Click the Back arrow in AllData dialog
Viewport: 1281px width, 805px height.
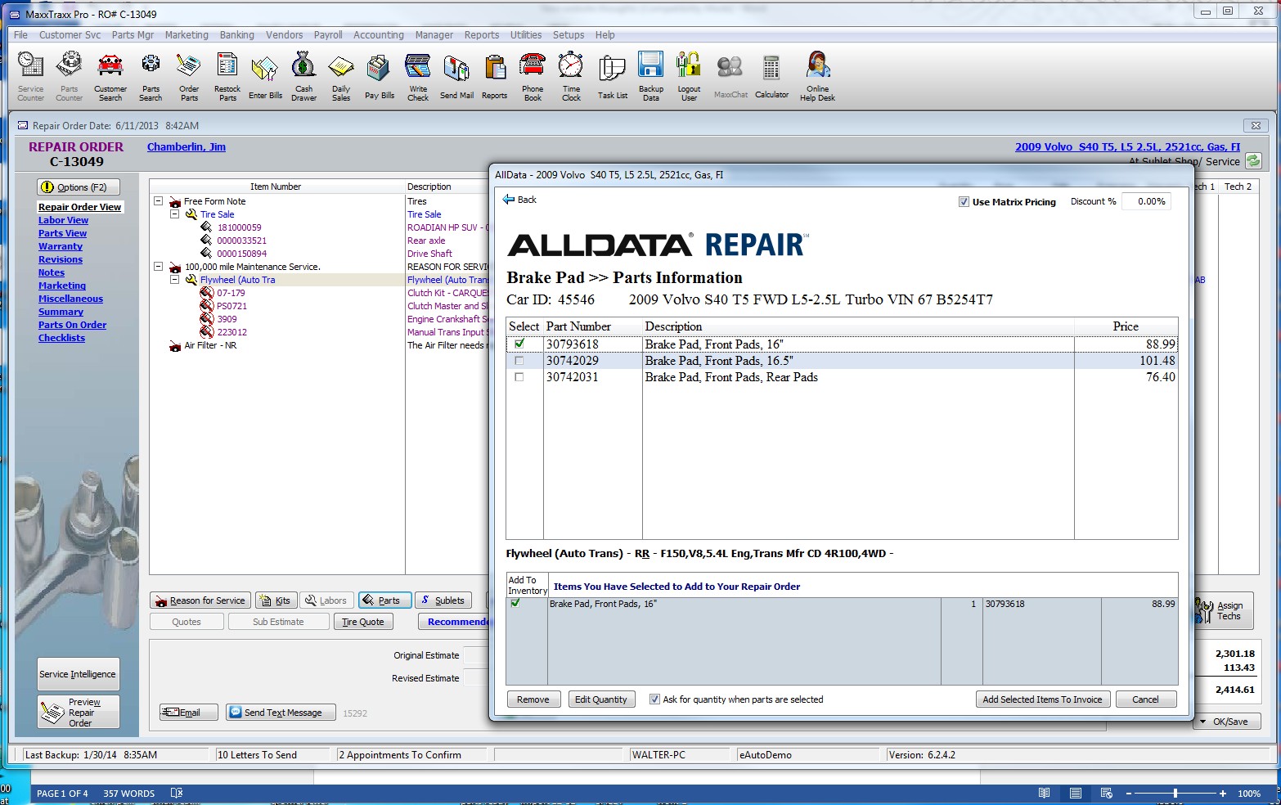pyautogui.click(x=520, y=200)
